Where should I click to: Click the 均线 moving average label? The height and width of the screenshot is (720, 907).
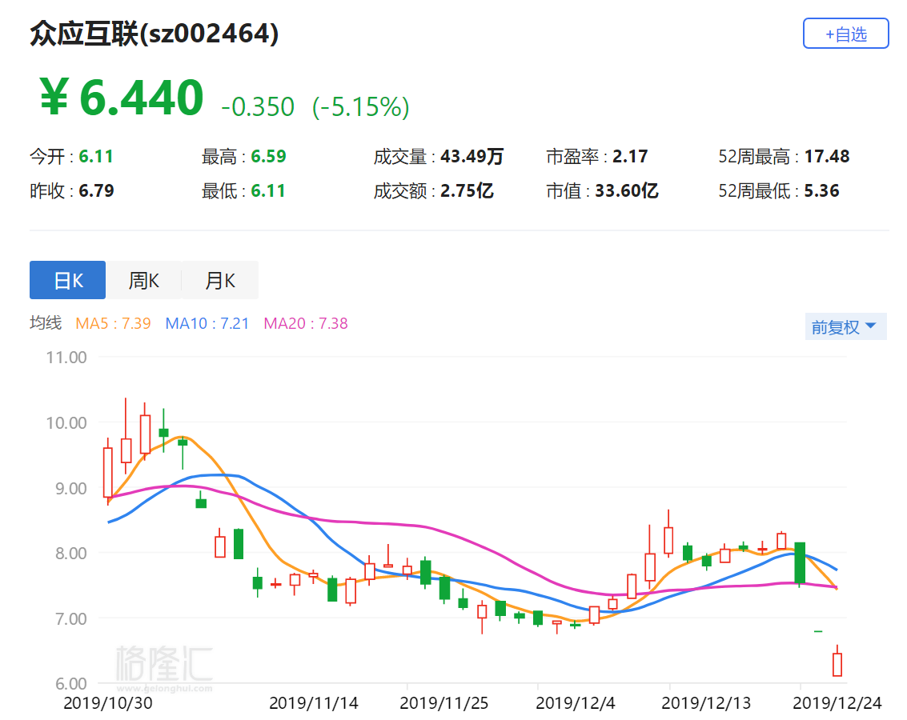coord(46,322)
